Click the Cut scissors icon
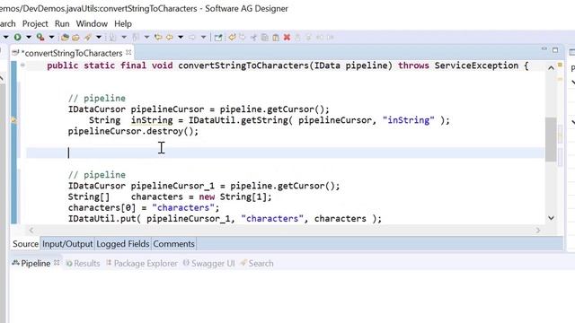Viewport: 575px width, 323px height. [253, 38]
